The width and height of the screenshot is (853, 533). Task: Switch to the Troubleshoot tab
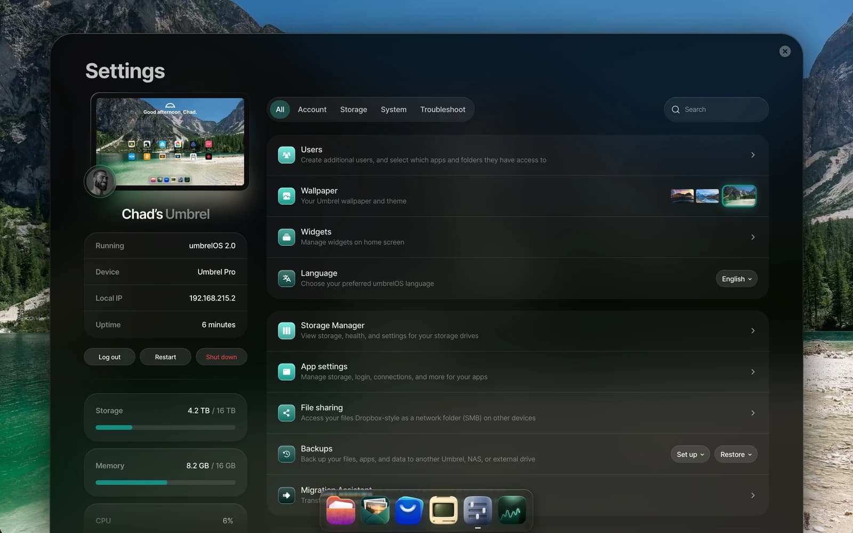pos(442,109)
